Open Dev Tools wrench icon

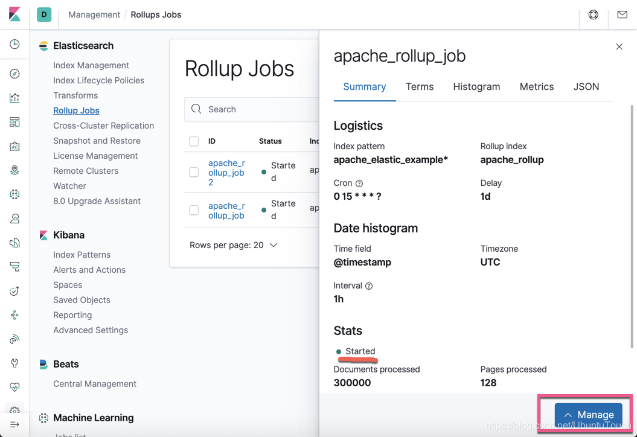tap(14, 363)
